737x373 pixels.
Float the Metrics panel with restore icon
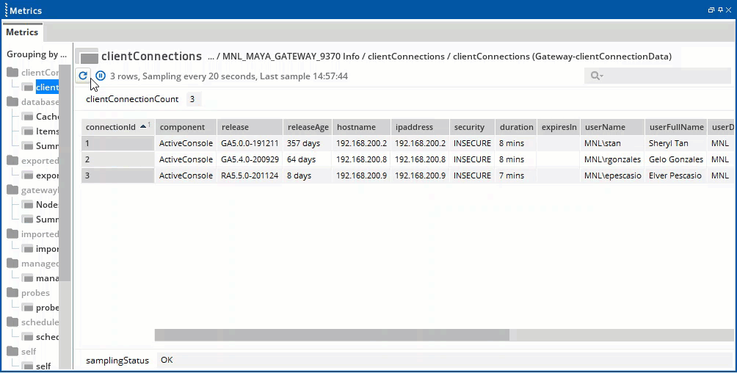711,10
